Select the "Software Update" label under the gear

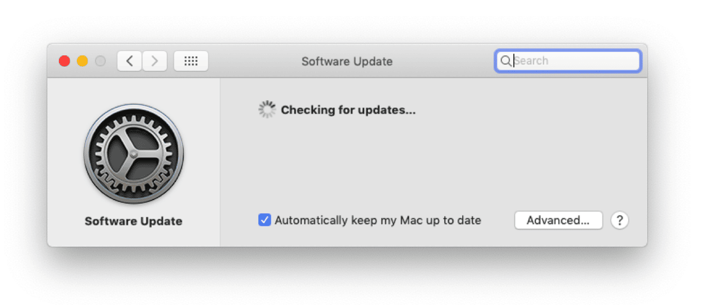click(x=133, y=222)
